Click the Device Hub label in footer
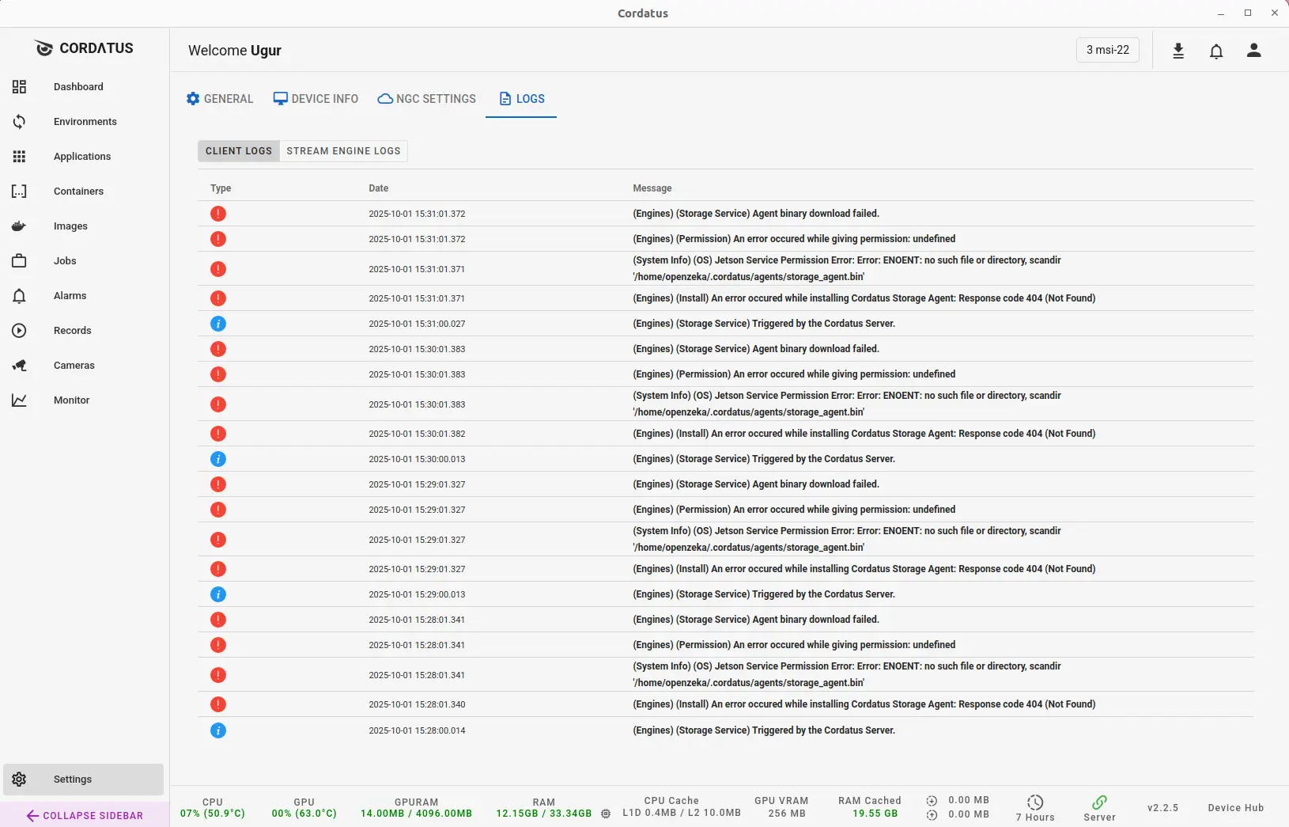Screen dimensions: 1289x827 tap(1235, 808)
